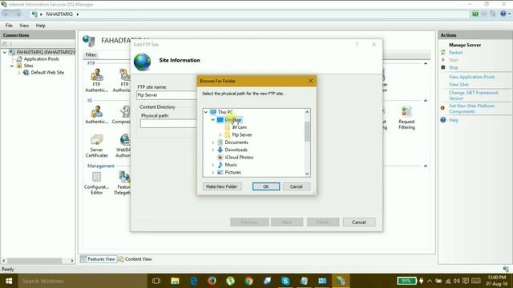Viewport: 513px width, 288px height.
Task: Click Task View taskbar button
Action: (156, 281)
